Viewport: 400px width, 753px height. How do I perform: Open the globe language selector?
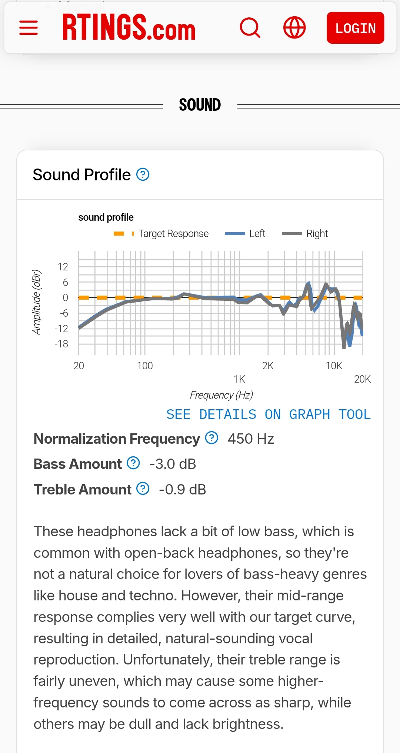pos(294,28)
